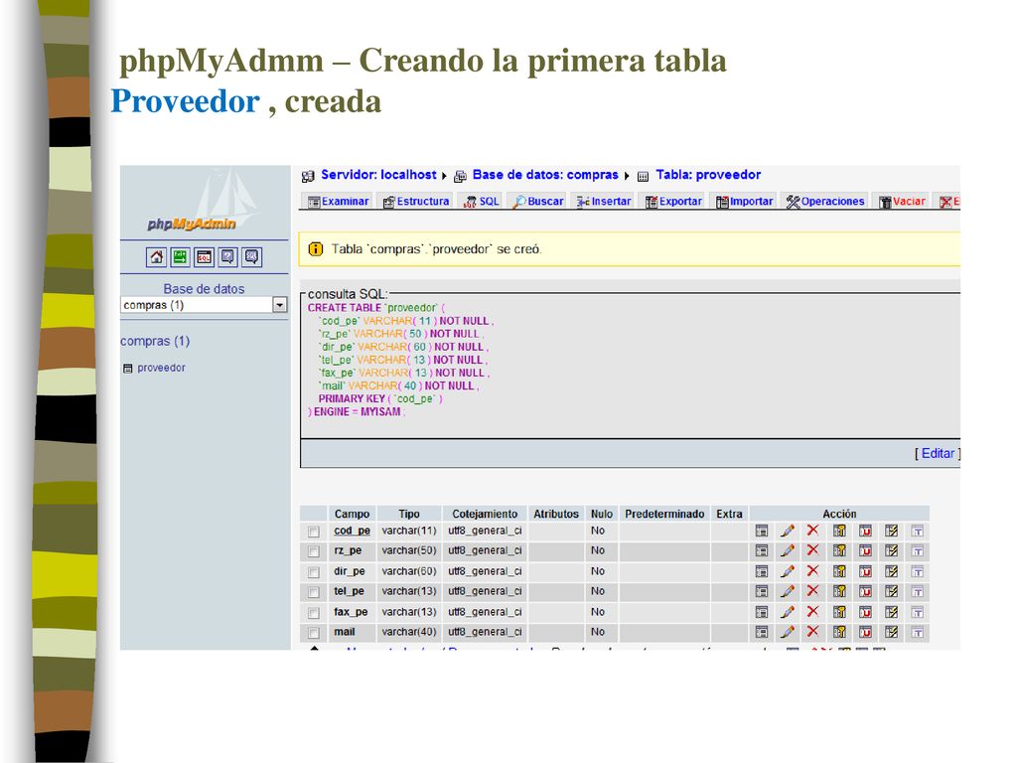The image size is (1017, 763).
Task: Click the Editar link under the SQL query
Action: 938,453
